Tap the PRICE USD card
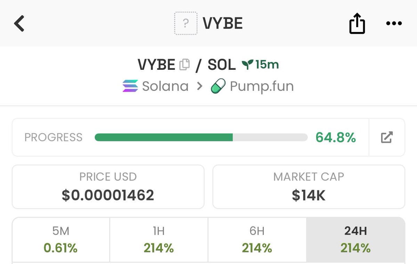This screenshot has width=417, height=264. point(108,187)
